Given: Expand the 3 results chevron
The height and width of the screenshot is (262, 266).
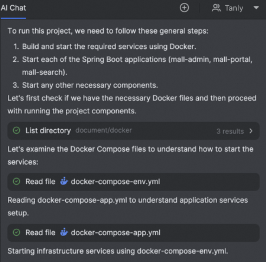Looking at the screenshot, I should [x=251, y=131].
